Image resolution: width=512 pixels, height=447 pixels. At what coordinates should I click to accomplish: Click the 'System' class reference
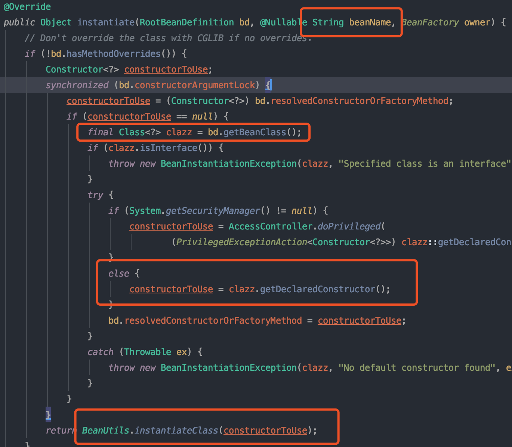(x=145, y=211)
